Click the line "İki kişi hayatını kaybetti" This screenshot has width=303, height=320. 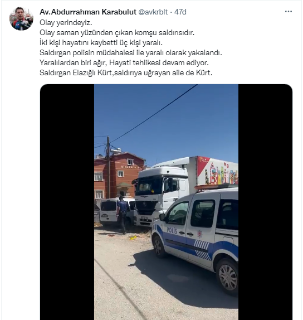tap(101, 43)
